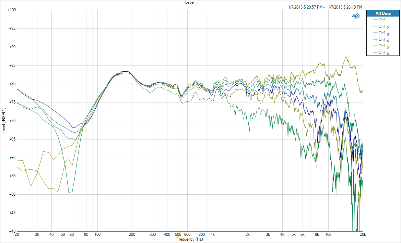Select the 'Ch1 2' legend entry
Screen dimensions: 401x243
click(x=381, y=27)
